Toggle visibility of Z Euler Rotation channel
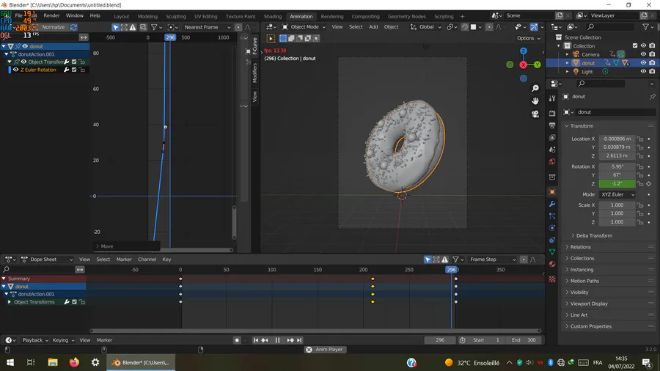 [15, 70]
